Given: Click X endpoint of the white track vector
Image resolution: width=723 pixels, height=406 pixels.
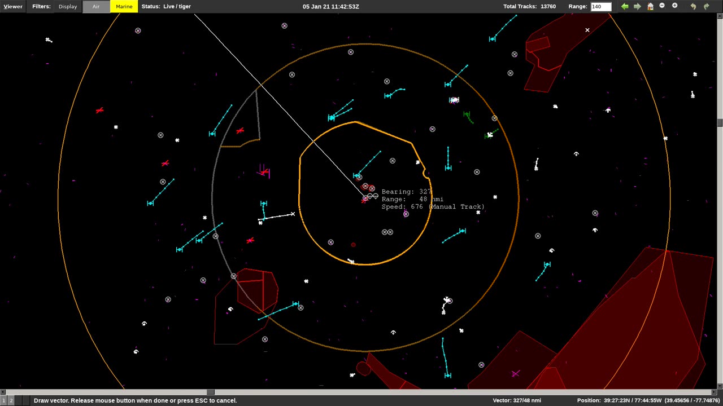Looking at the screenshot, I should point(293,214).
